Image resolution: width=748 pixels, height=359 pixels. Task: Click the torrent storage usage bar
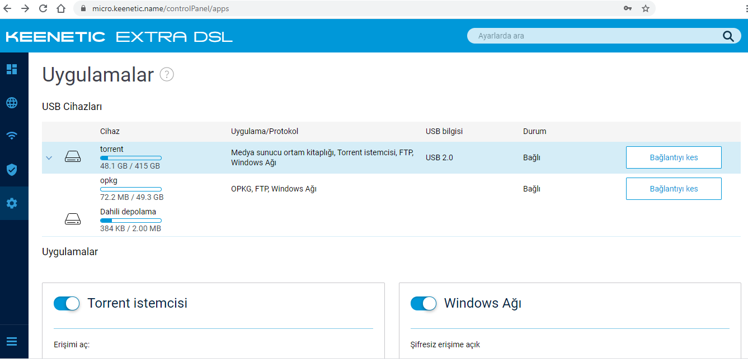131,158
